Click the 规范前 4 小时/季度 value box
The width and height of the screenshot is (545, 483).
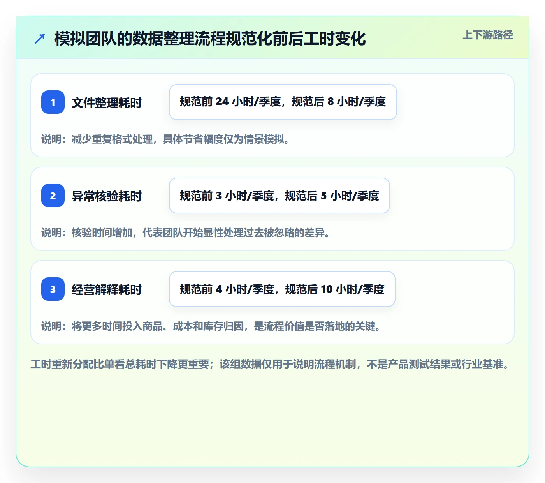(282, 289)
